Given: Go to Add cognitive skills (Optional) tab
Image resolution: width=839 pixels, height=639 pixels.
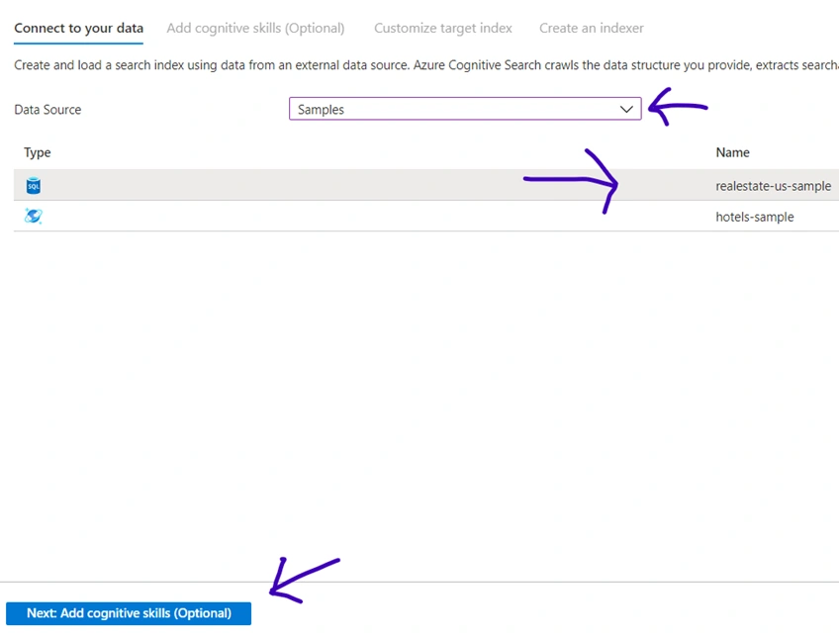Looking at the screenshot, I should click(x=255, y=28).
